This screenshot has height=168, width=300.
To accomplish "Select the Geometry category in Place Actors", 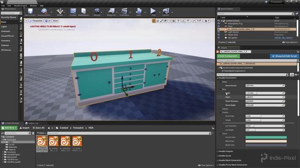I will click(x=6, y=41).
